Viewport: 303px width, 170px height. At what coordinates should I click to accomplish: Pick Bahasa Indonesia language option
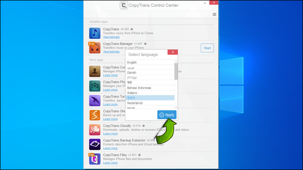(150, 88)
